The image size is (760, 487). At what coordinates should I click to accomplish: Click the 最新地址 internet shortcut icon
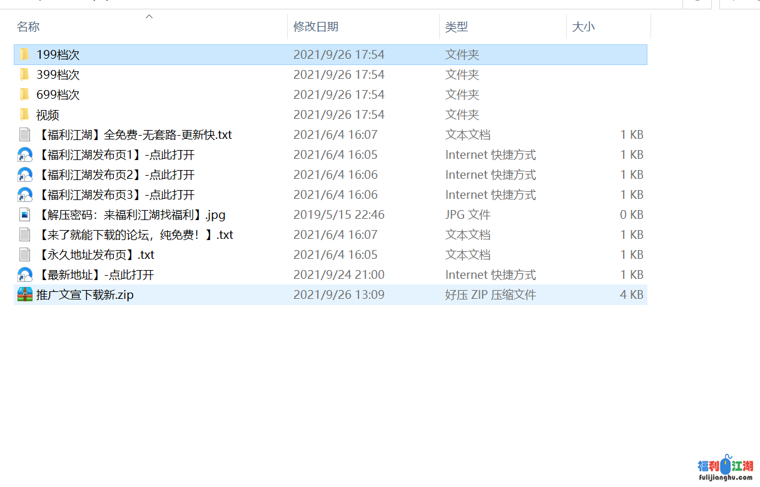coord(24,274)
